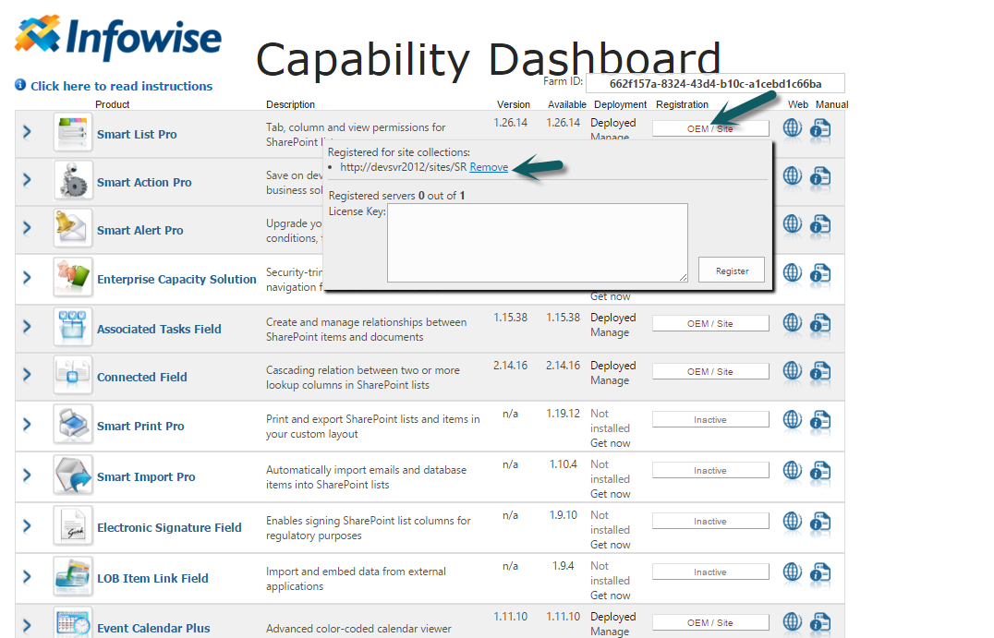Click the Smart Print Pro printer icon
This screenshot has height=638, width=994.
[73, 423]
